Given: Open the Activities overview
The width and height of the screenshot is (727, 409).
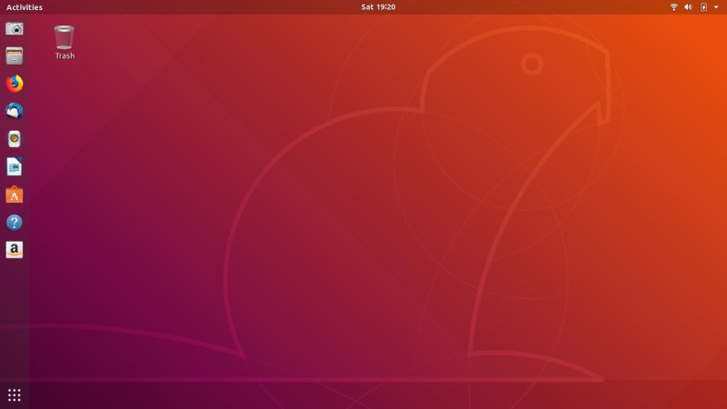Looking at the screenshot, I should (x=25, y=7).
